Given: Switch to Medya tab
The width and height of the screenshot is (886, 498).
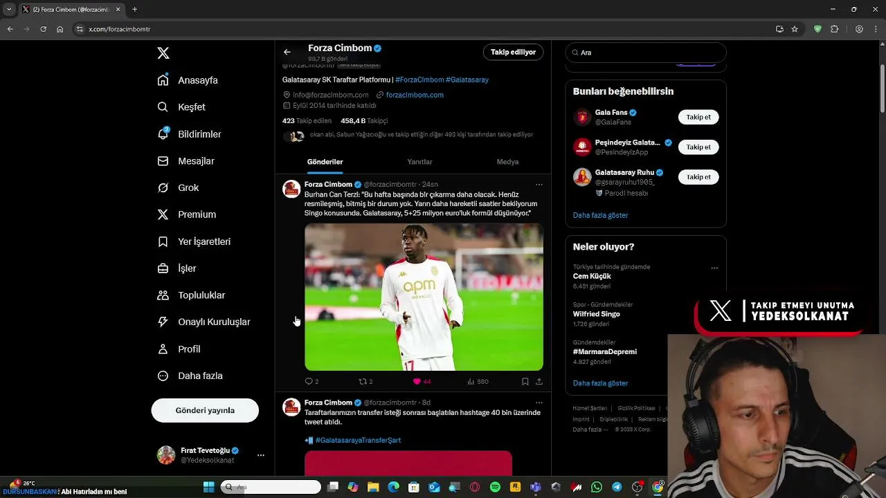Looking at the screenshot, I should pyautogui.click(x=507, y=162).
